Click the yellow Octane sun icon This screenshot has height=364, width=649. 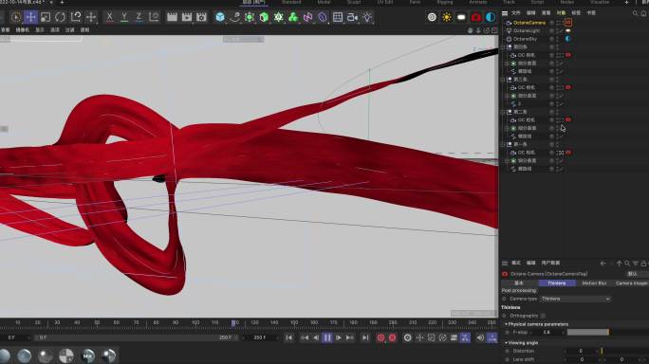click(447, 17)
